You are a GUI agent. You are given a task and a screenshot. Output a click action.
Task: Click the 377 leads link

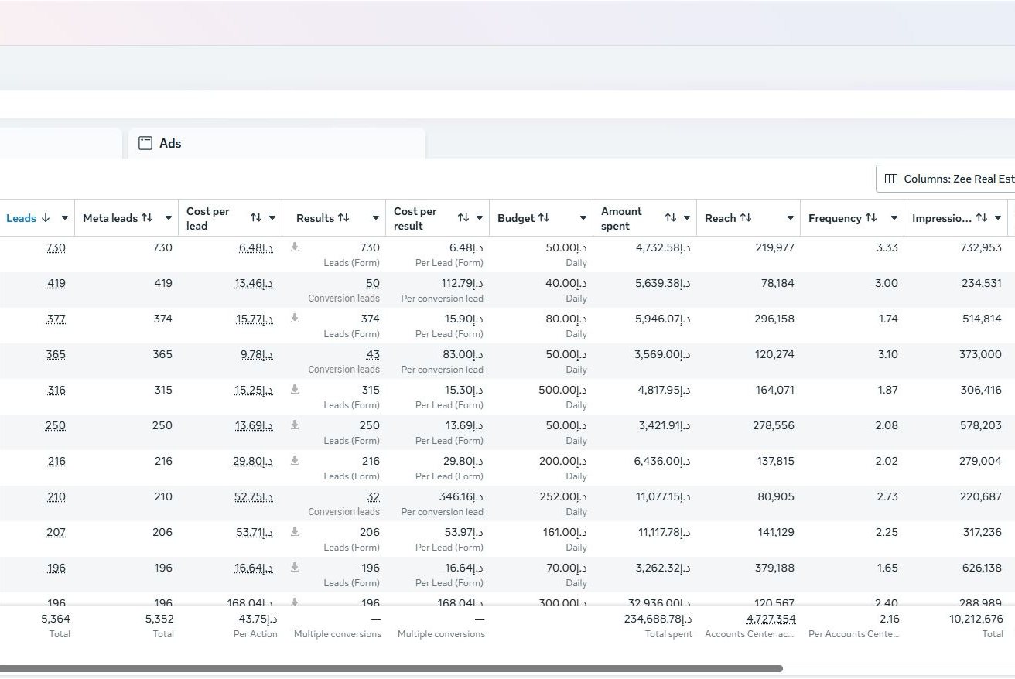point(56,319)
